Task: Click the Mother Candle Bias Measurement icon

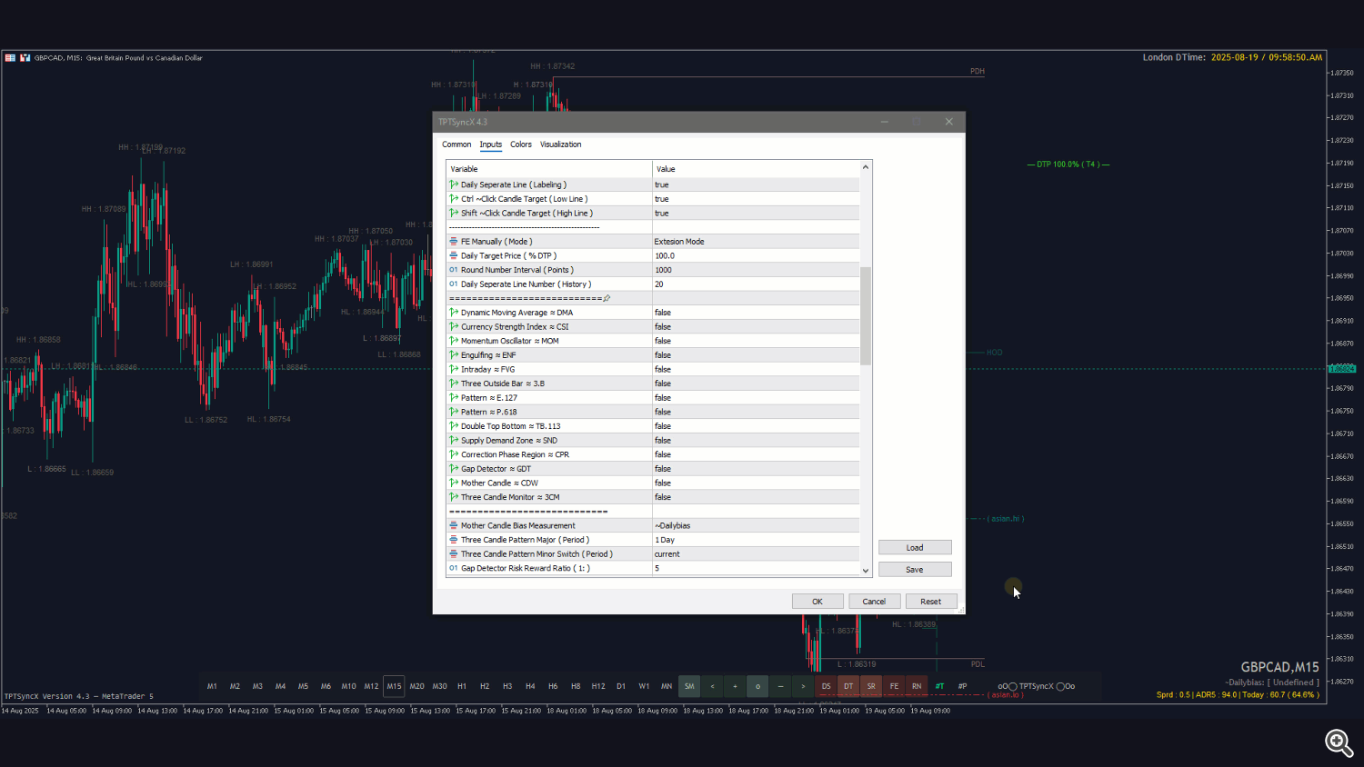Action: tap(454, 525)
